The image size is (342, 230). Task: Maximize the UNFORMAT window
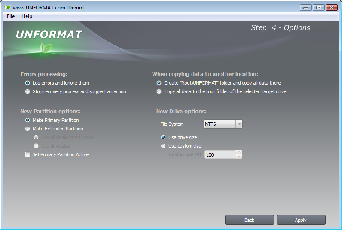[x=319, y=8]
